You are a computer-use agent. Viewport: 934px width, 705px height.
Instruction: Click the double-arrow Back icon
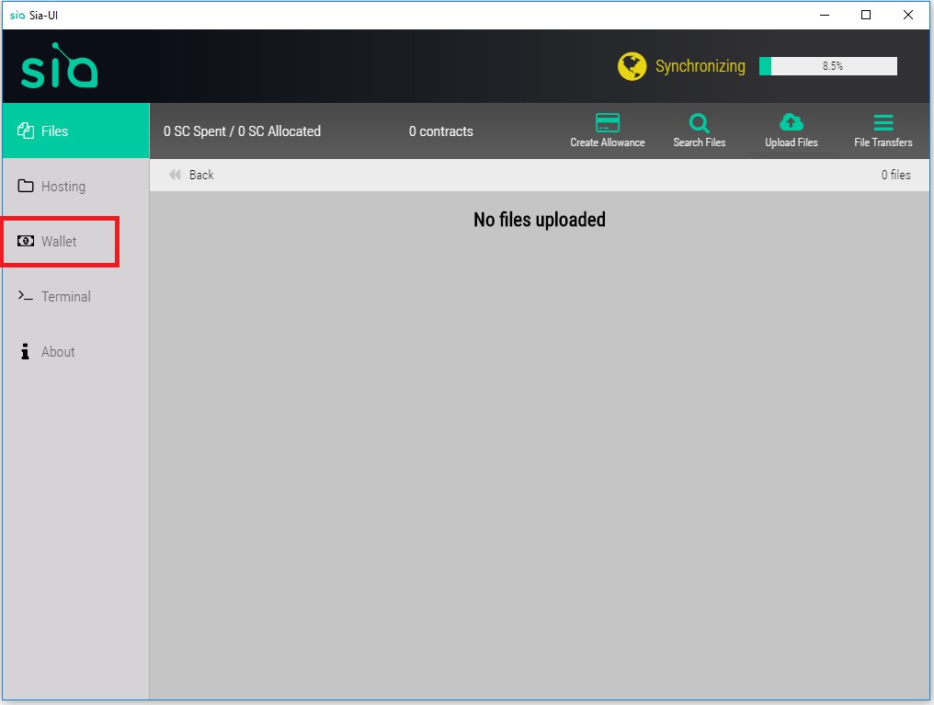pyautogui.click(x=175, y=175)
